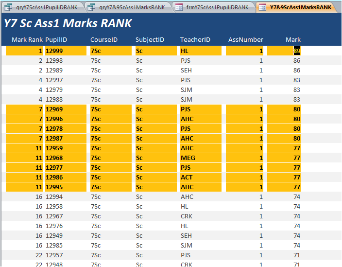
Task: Open the qryY7&9ScAss1MarksRANK tab
Action: pyautogui.click(x=128, y=7)
